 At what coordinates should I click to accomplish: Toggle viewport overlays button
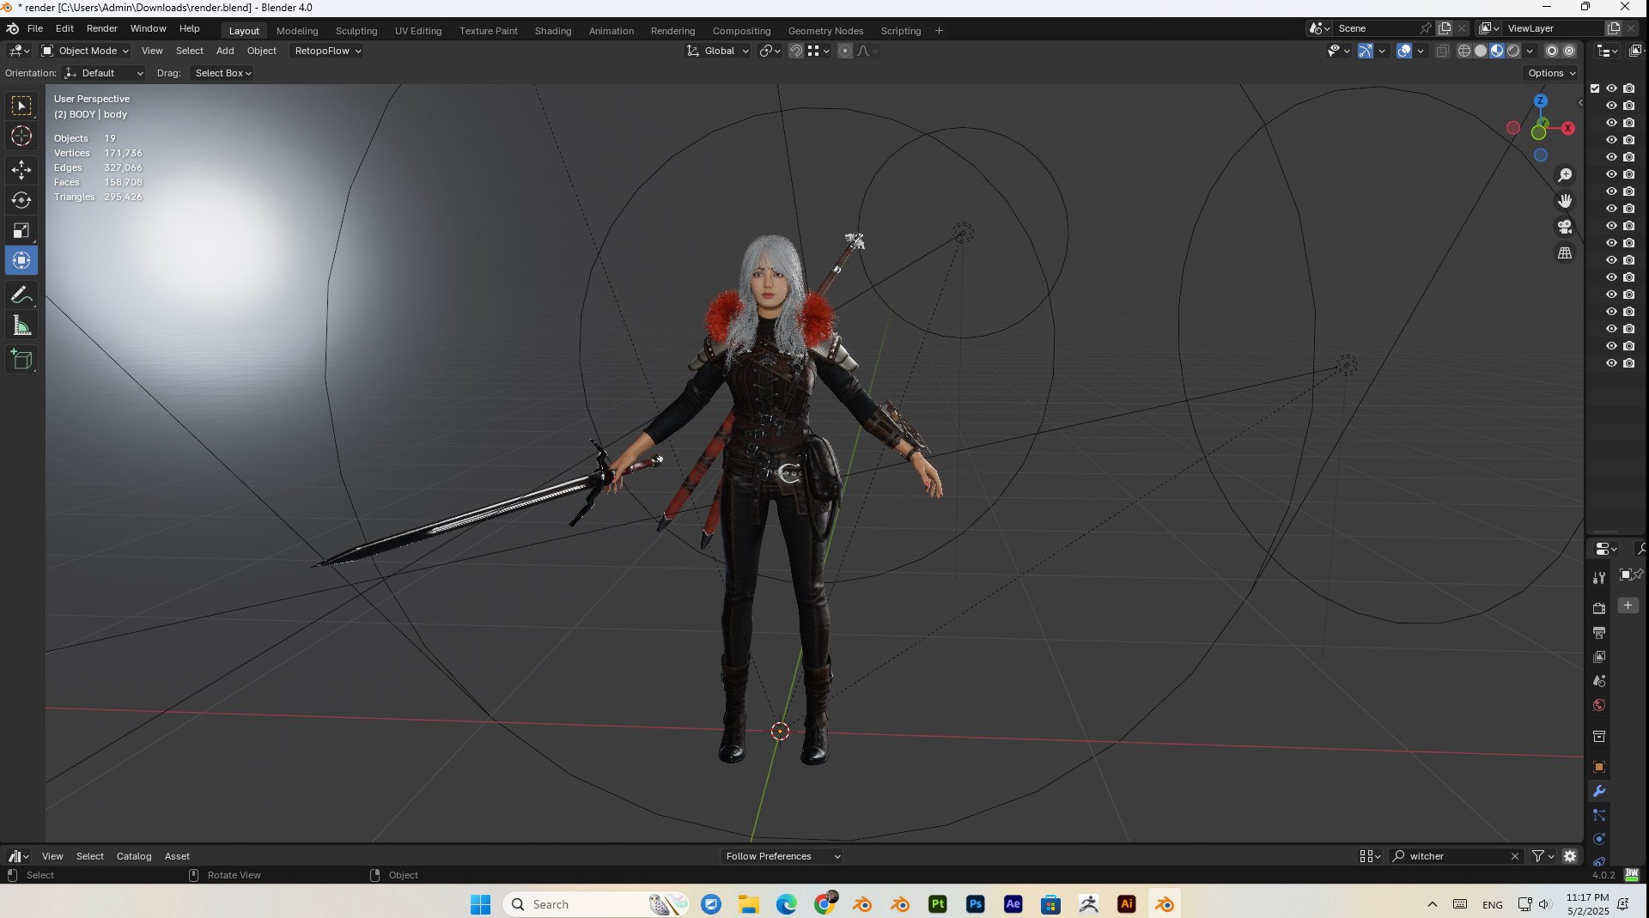[1404, 52]
